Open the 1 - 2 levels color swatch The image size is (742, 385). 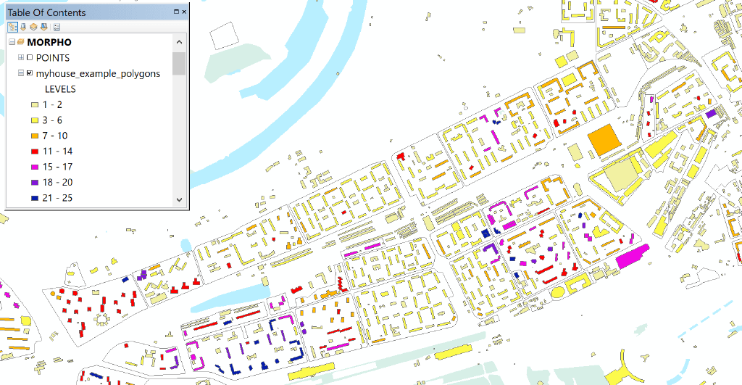(x=35, y=104)
